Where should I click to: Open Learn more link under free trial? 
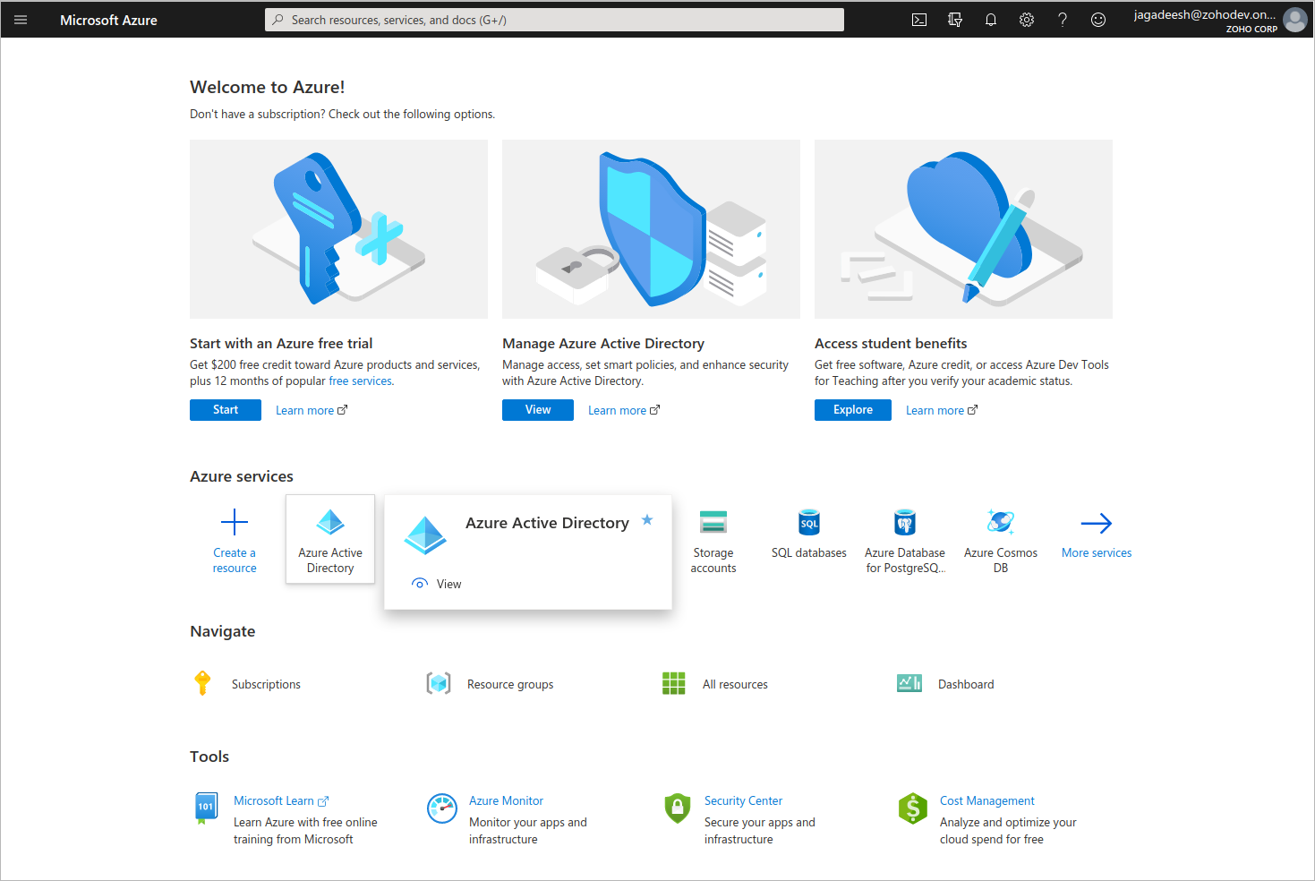[x=312, y=411]
